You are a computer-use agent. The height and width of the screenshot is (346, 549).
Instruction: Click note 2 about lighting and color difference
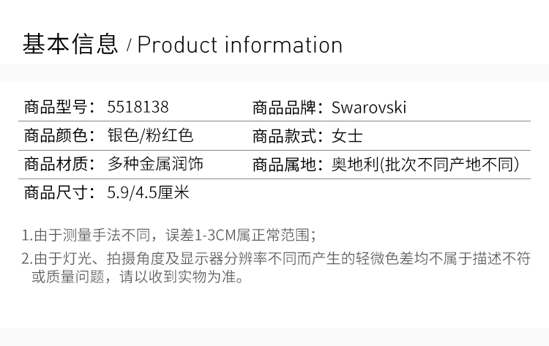coord(275,258)
